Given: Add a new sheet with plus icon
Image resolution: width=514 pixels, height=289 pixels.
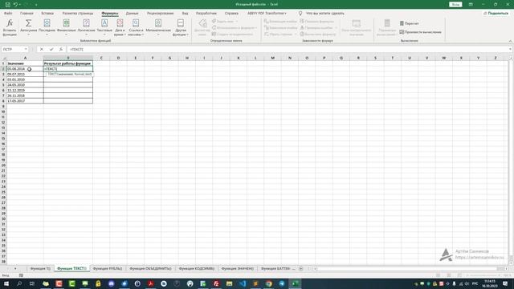Looking at the screenshot, I should click(x=301, y=269).
